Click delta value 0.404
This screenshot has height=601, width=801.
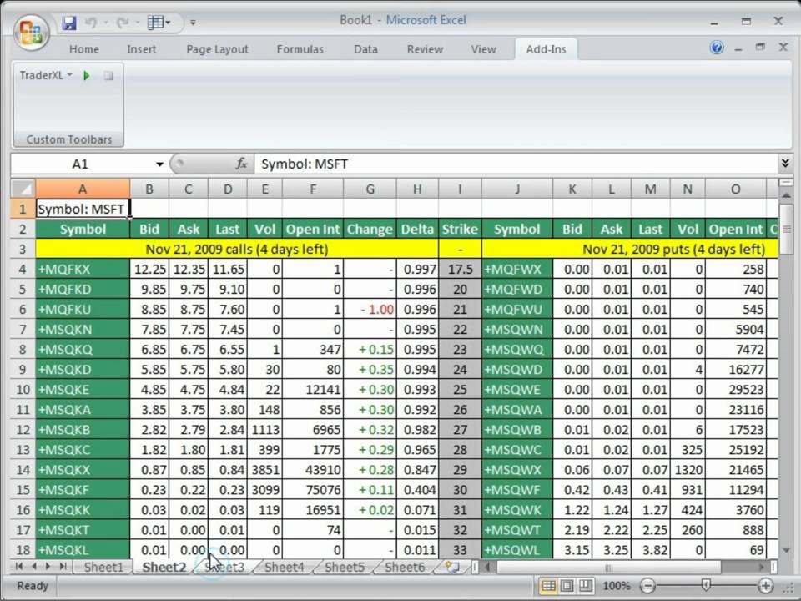417,490
